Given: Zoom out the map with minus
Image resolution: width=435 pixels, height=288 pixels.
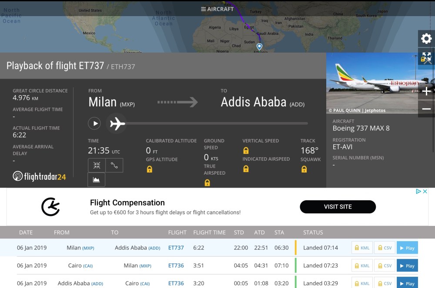Looking at the screenshot, I should tap(426, 109).
